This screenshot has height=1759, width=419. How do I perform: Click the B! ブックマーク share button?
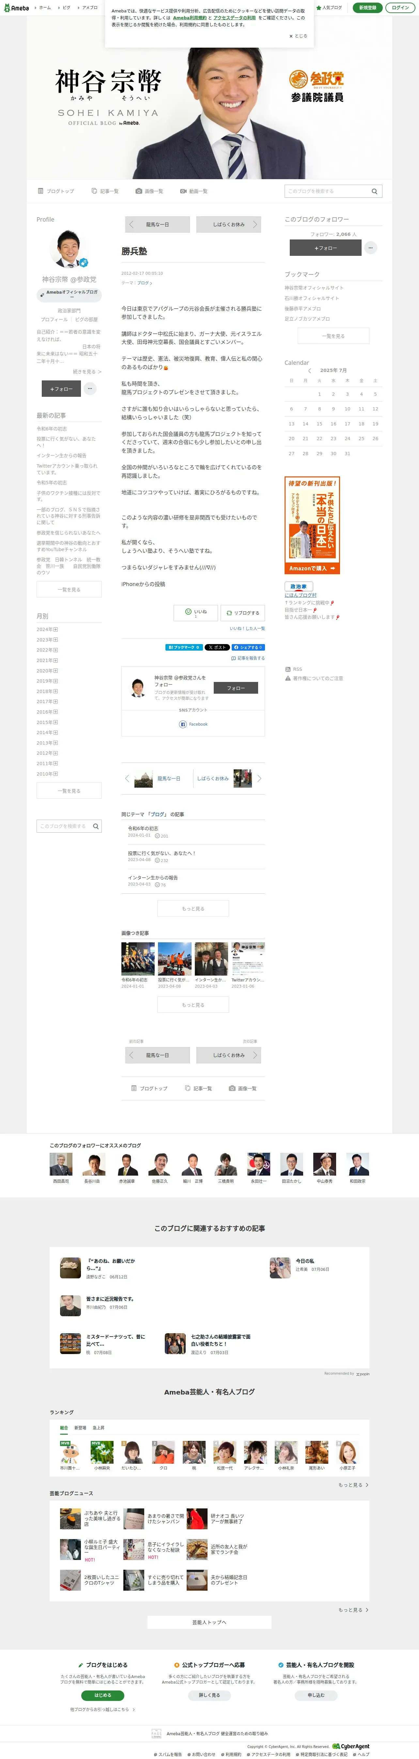coord(184,647)
